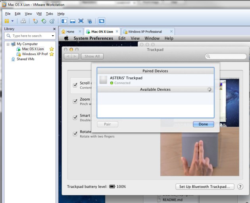
Task: Toggle the Zoom in or out checkbox
Action: pyautogui.click(x=75, y=101)
